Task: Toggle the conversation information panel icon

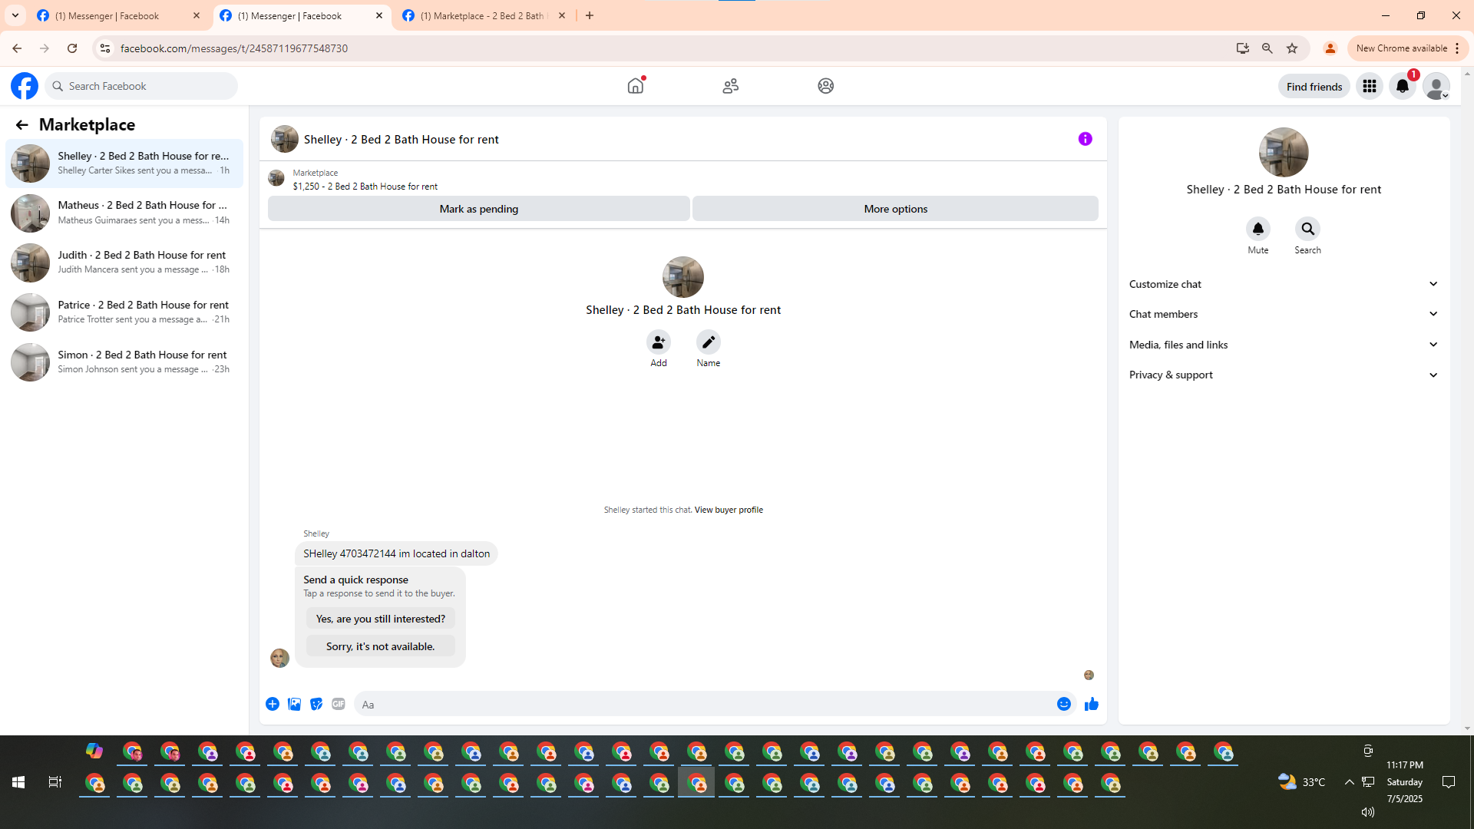Action: [x=1085, y=139]
